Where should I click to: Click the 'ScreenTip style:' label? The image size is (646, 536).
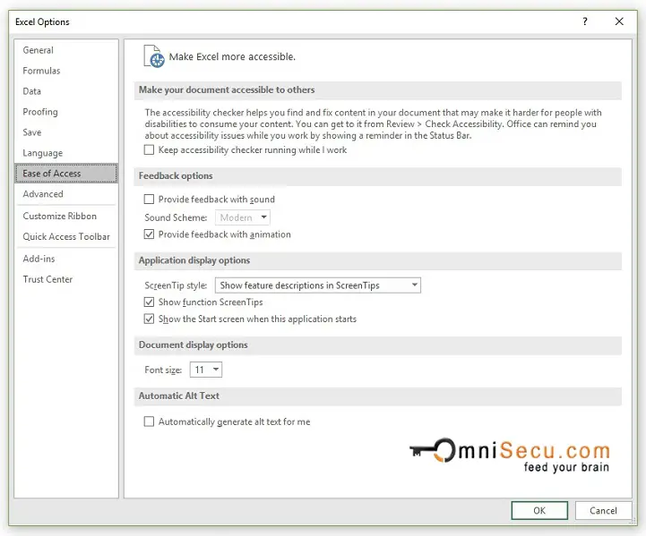click(x=176, y=285)
